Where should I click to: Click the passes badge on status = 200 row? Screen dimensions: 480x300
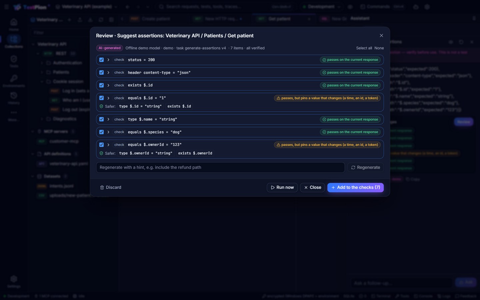pos(350,60)
